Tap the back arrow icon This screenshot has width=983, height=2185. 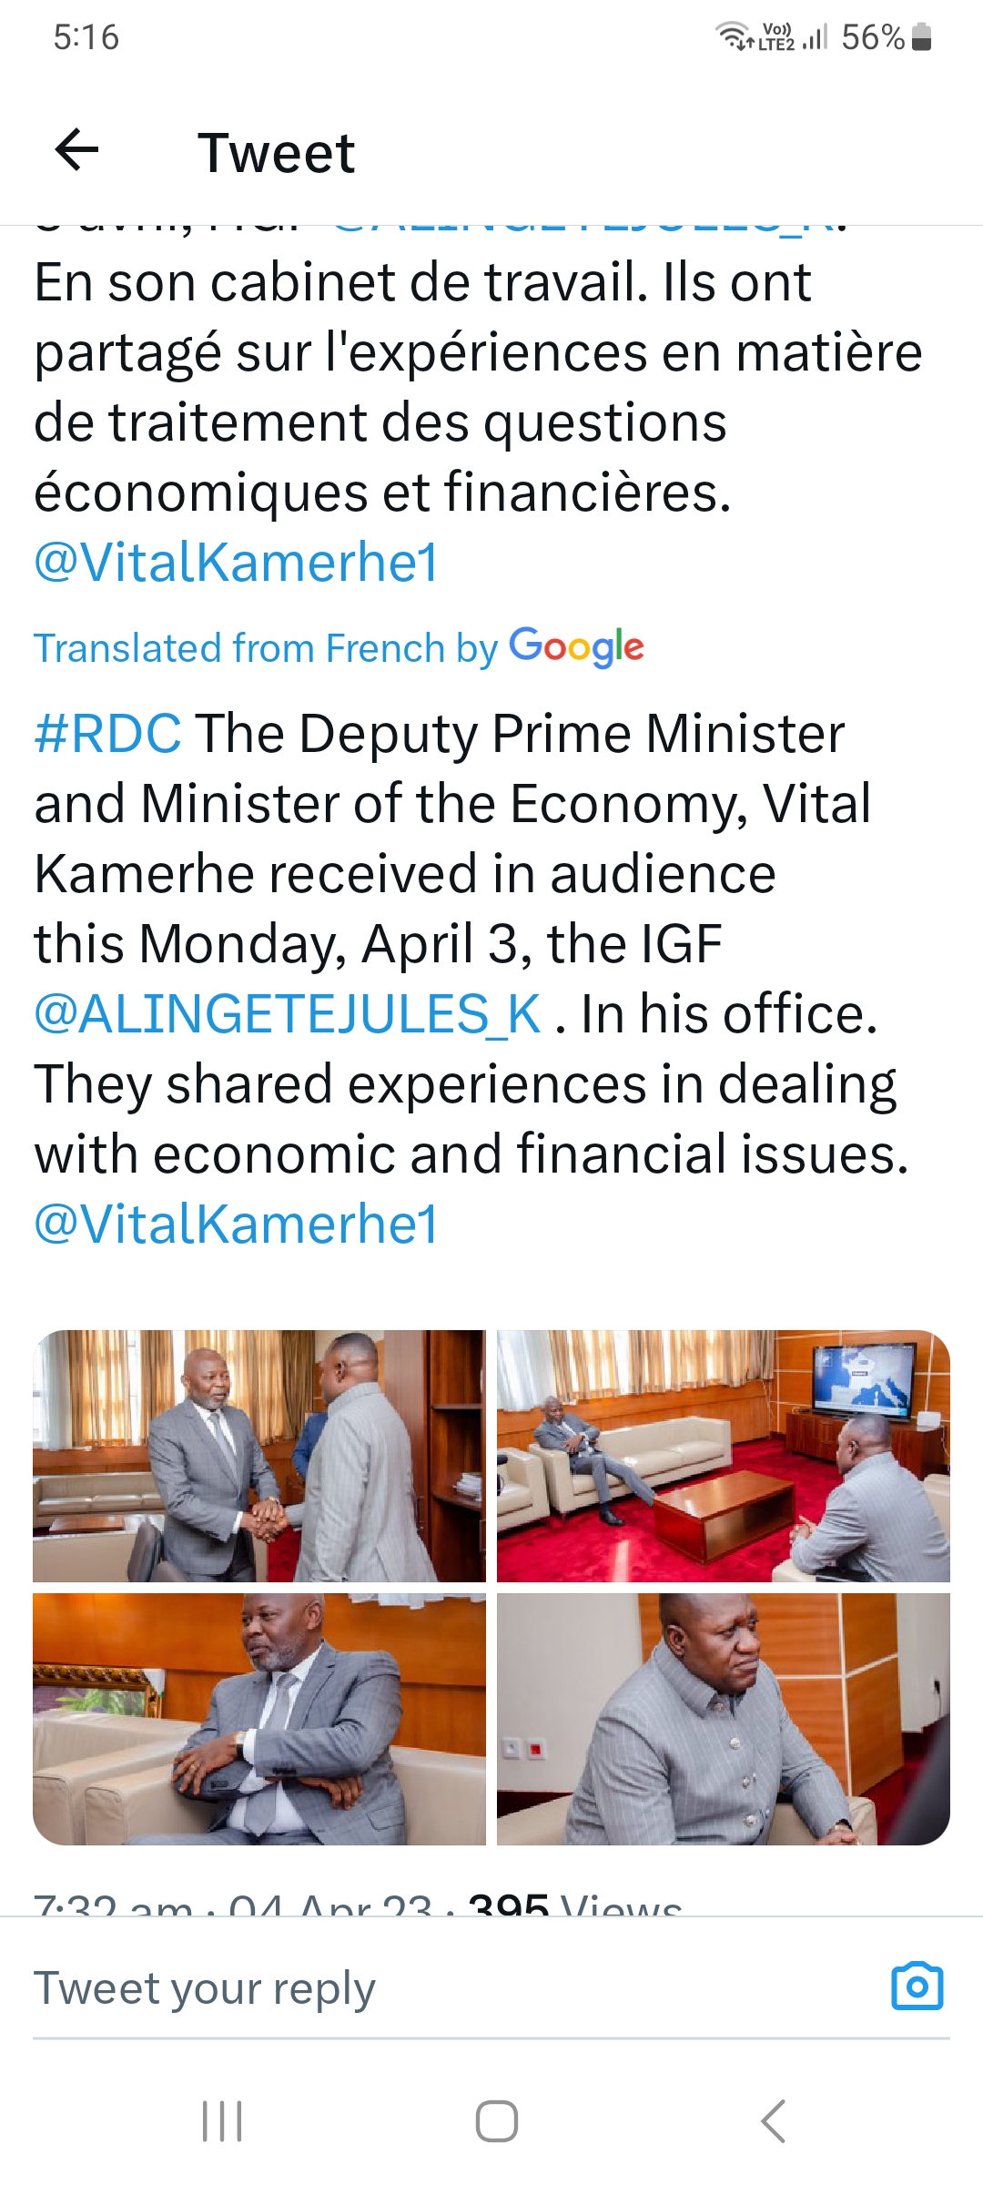(77, 150)
